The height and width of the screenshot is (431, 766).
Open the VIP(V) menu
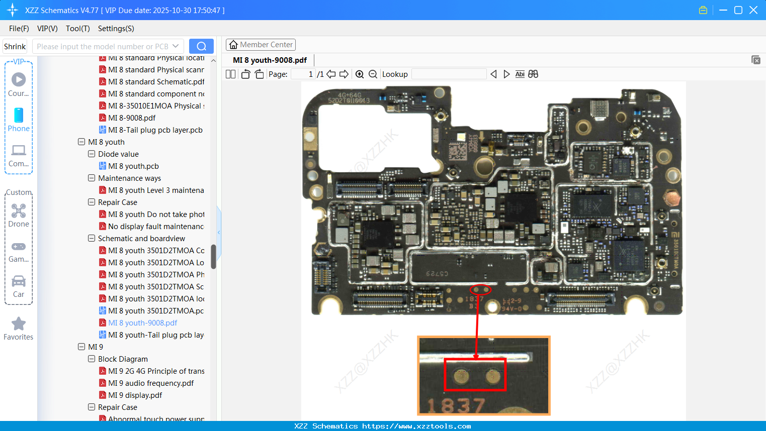tap(47, 29)
